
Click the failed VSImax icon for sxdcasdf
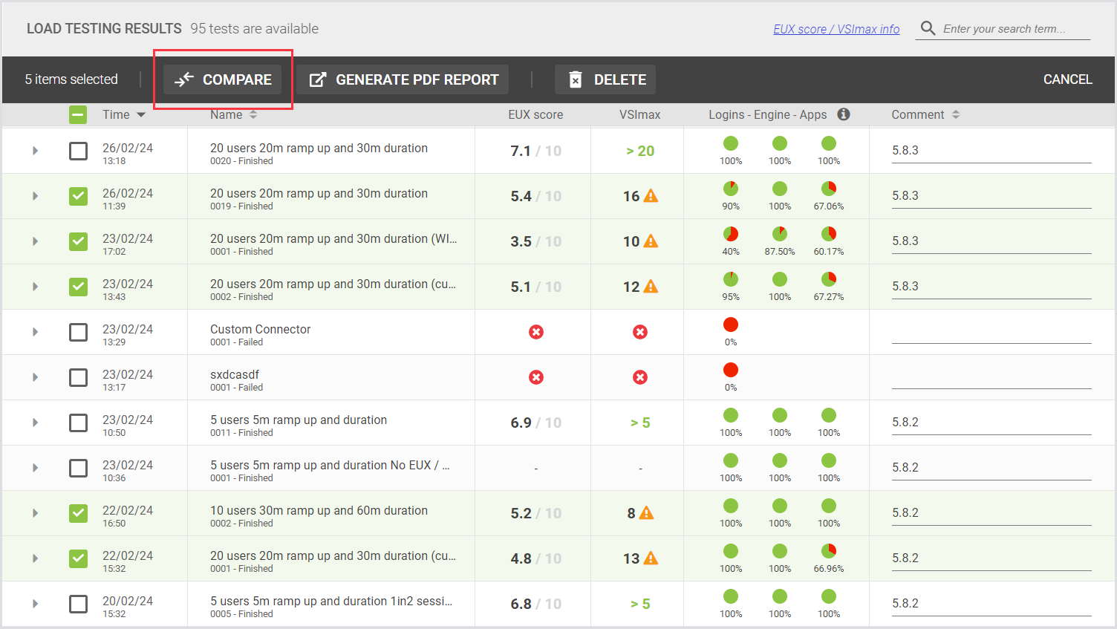(x=640, y=377)
